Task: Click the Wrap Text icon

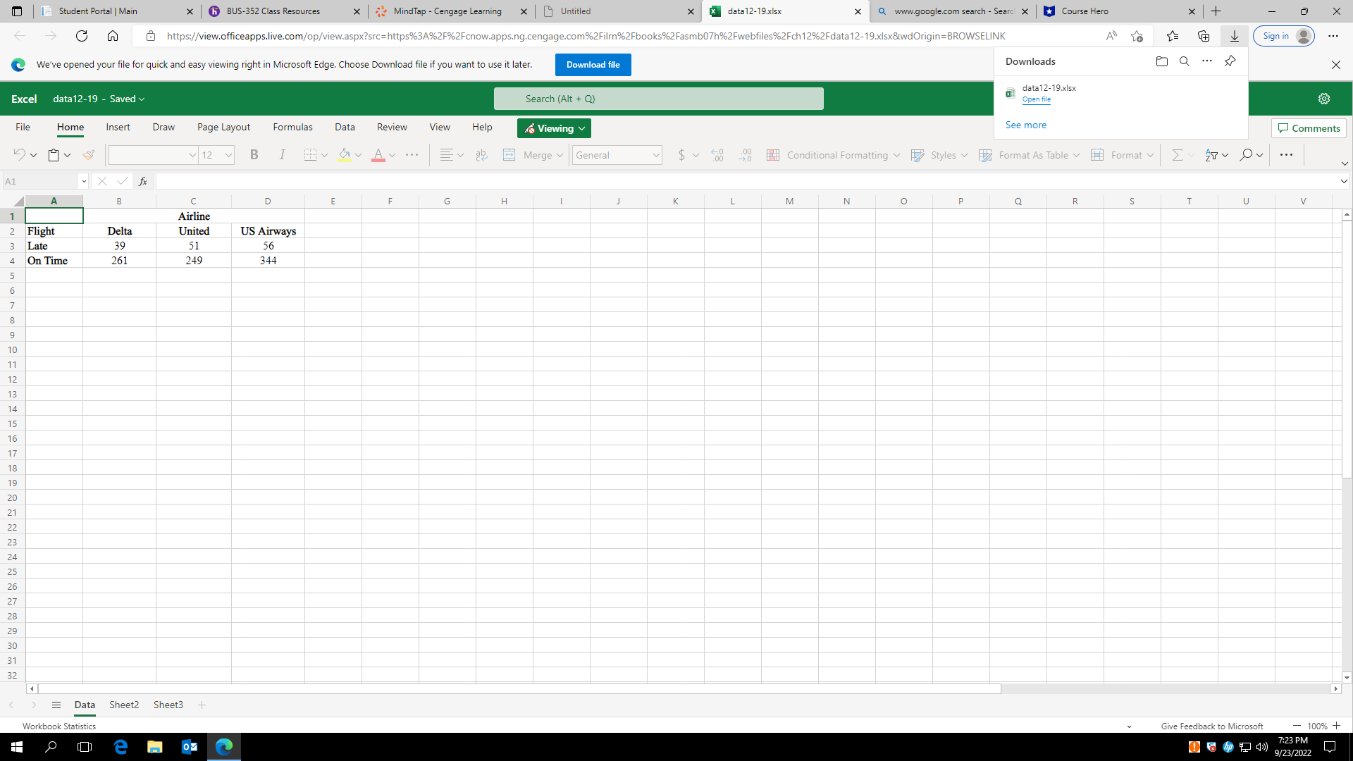Action: tap(482, 155)
